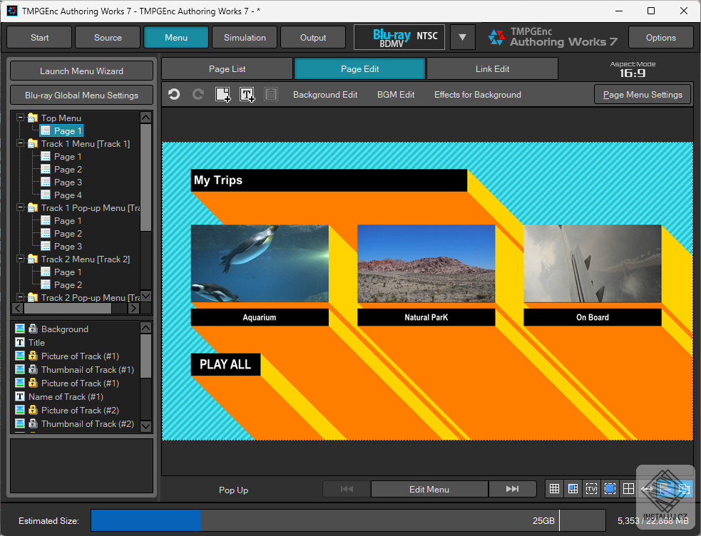Screen dimensions: 701x536
Task: Click the Redo arrow icon
Action: [x=198, y=94]
